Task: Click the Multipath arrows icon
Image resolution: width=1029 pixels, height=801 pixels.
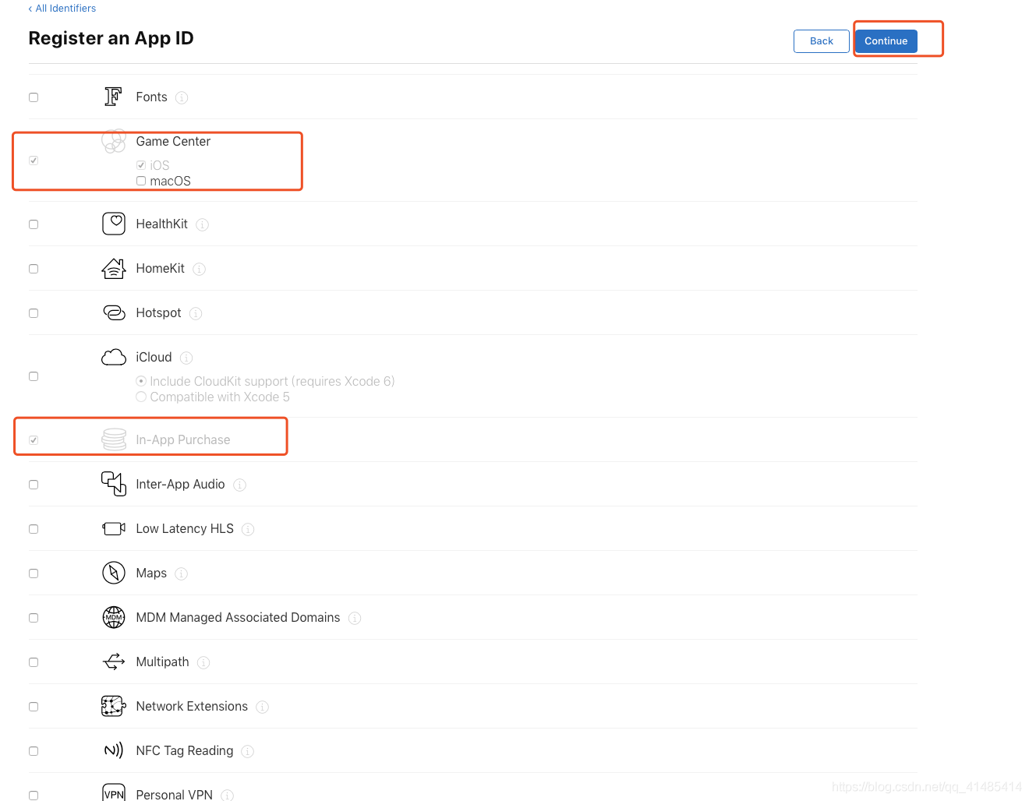Action: click(114, 662)
